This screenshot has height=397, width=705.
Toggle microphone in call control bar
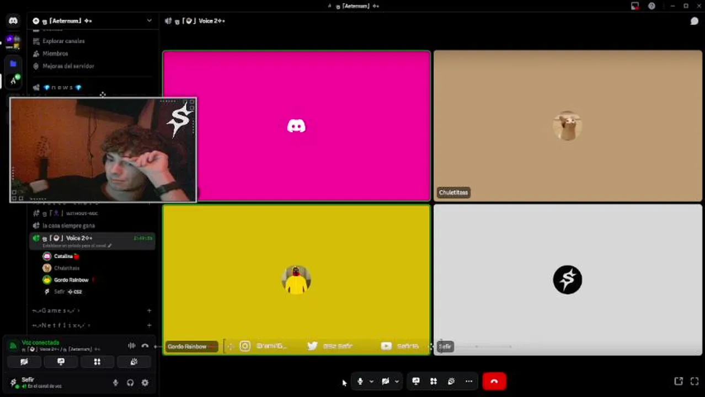360,381
